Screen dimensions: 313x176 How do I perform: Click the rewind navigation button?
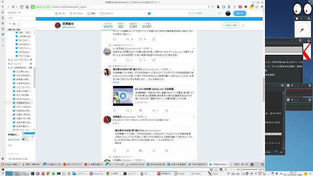tap(13, 7)
